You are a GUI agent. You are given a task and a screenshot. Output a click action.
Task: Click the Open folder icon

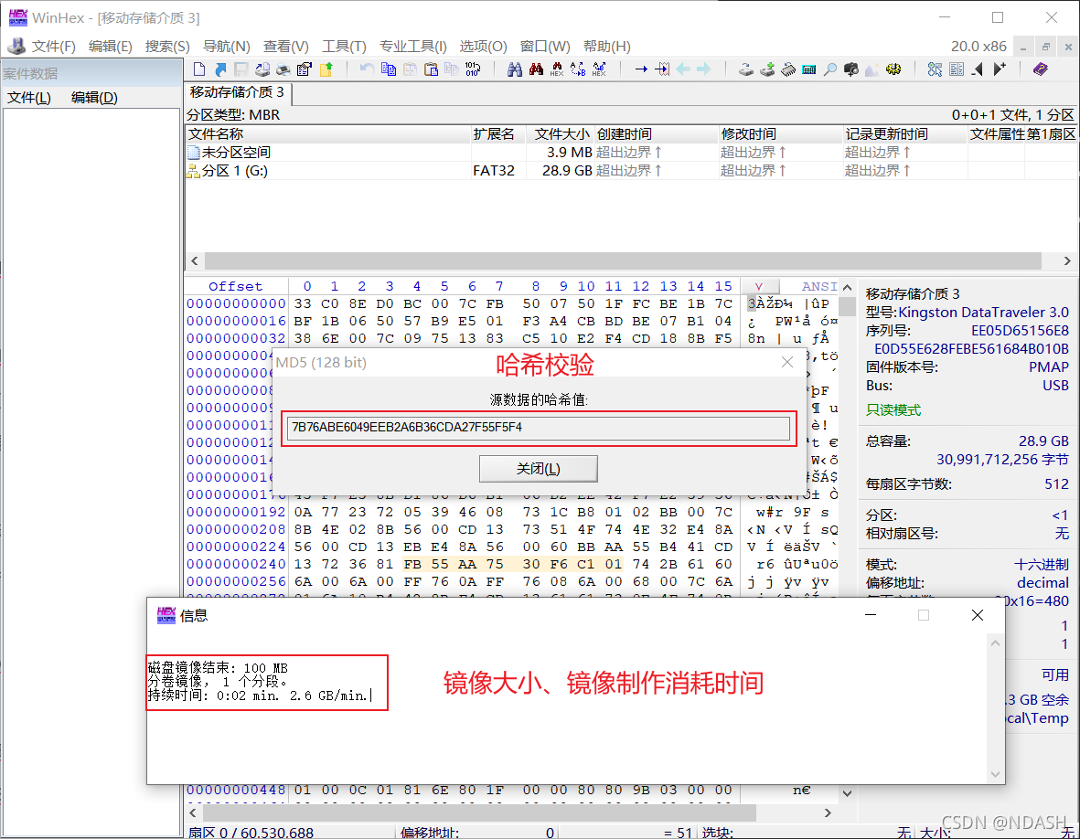(326, 69)
